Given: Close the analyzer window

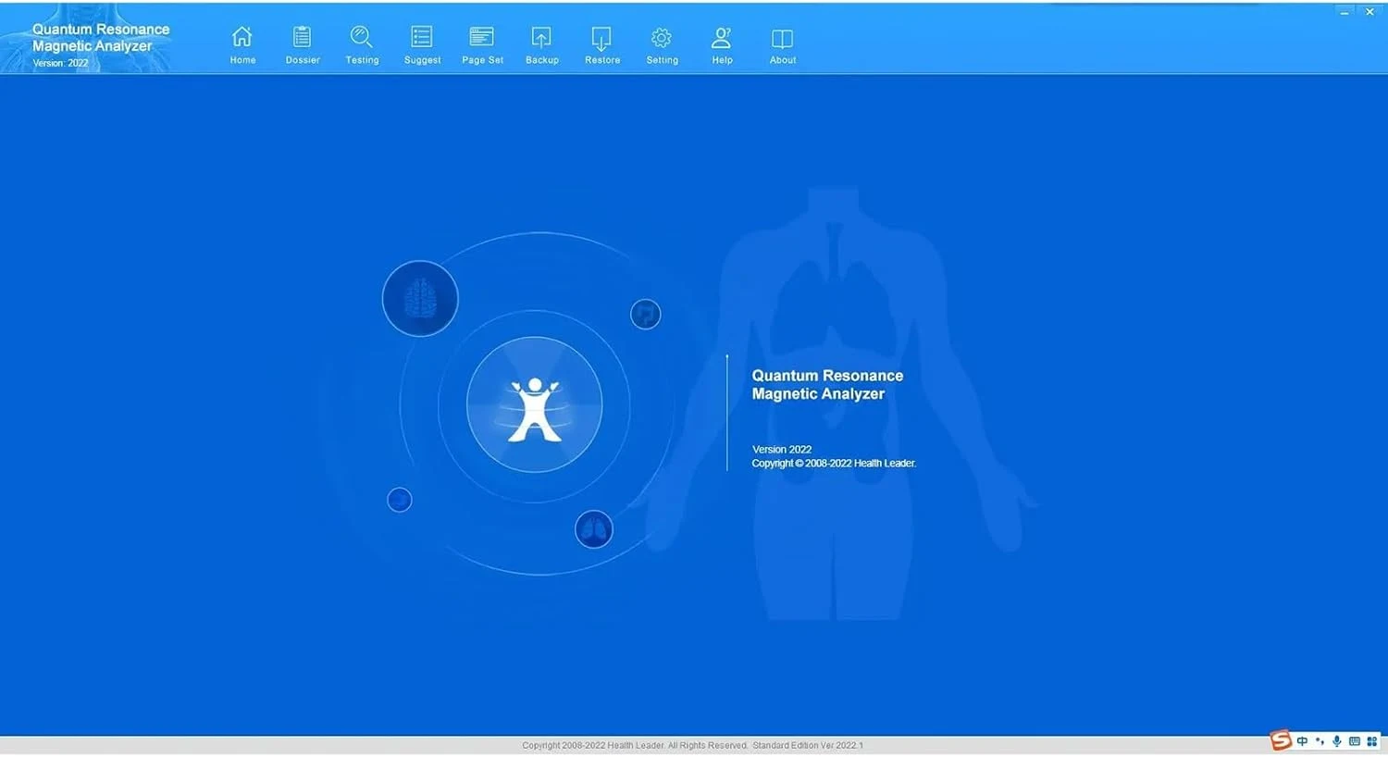Looking at the screenshot, I should pyautogui.click(x=1369, y=12).
